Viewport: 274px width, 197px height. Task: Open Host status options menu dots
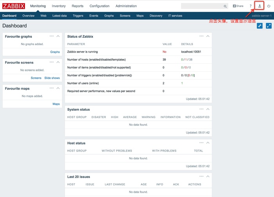pyautogui.click(x=202, y=143)
